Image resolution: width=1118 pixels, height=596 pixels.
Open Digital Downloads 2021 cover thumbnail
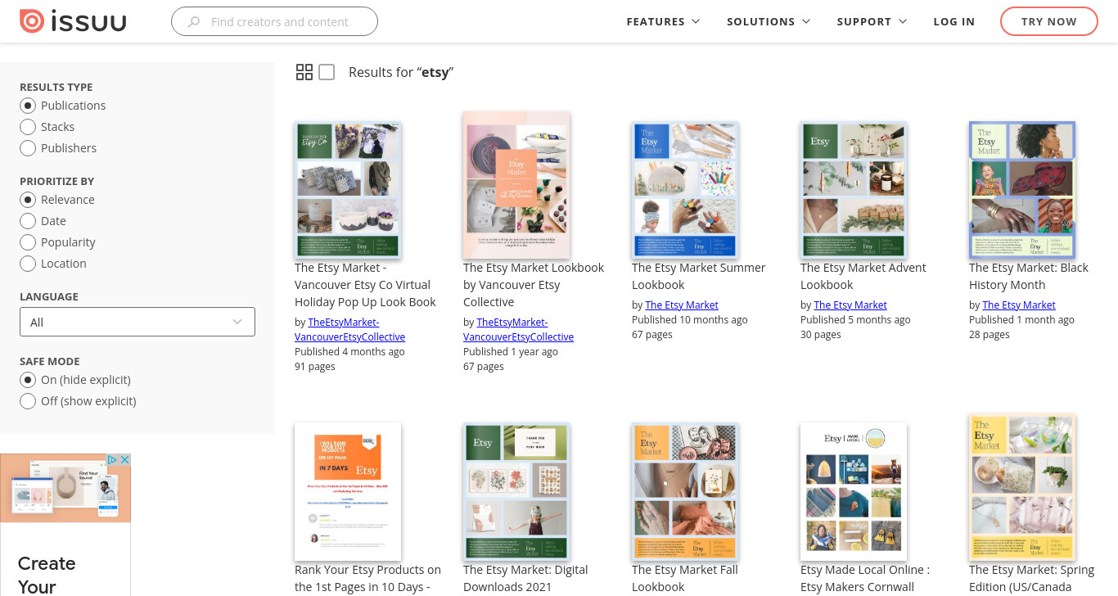click(516, 491)
